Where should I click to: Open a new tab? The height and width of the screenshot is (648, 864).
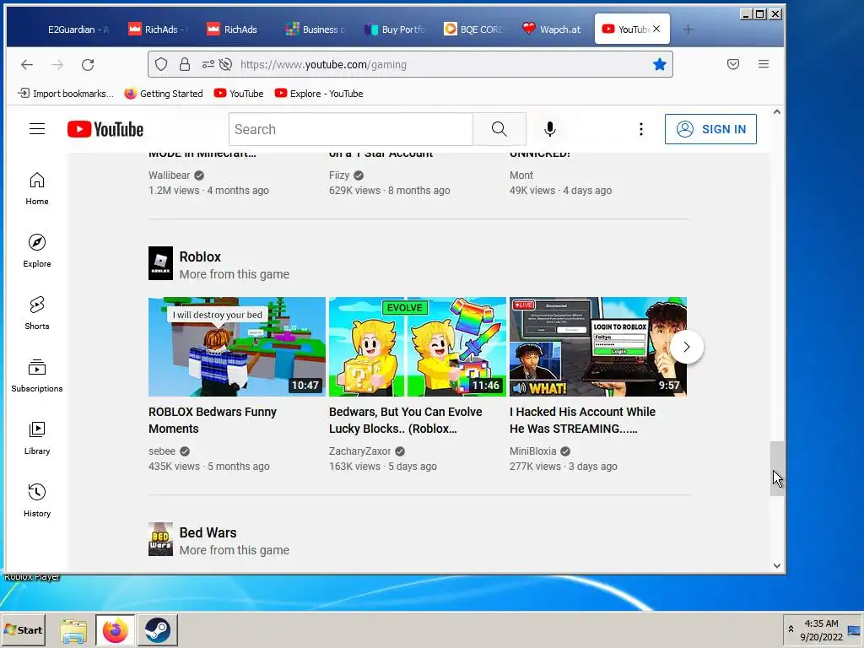[688, 30]
